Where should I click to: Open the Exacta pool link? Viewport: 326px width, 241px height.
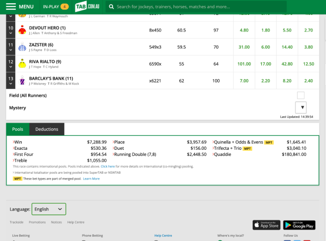(x=20, y=148)
